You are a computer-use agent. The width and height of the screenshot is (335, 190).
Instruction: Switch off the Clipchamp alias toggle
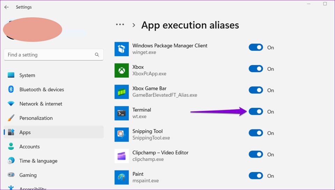pyautogui.click(x=256, y=154)
